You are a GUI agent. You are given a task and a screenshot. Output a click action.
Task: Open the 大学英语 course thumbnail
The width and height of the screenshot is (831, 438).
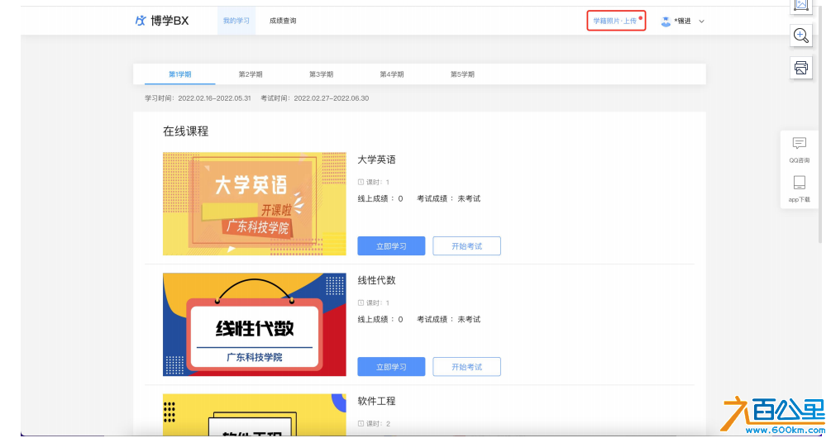coord(255,204)
